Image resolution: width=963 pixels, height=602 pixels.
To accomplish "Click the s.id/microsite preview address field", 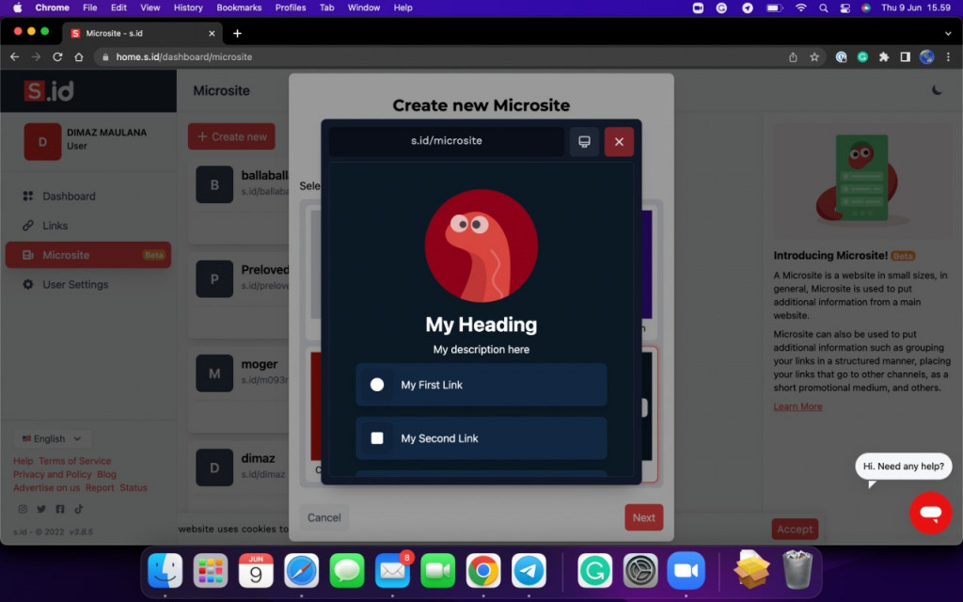I will 447,141.
